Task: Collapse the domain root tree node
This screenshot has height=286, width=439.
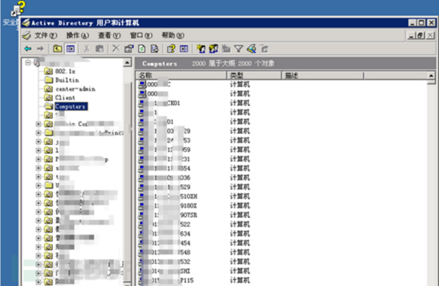Action: point(28,62)
